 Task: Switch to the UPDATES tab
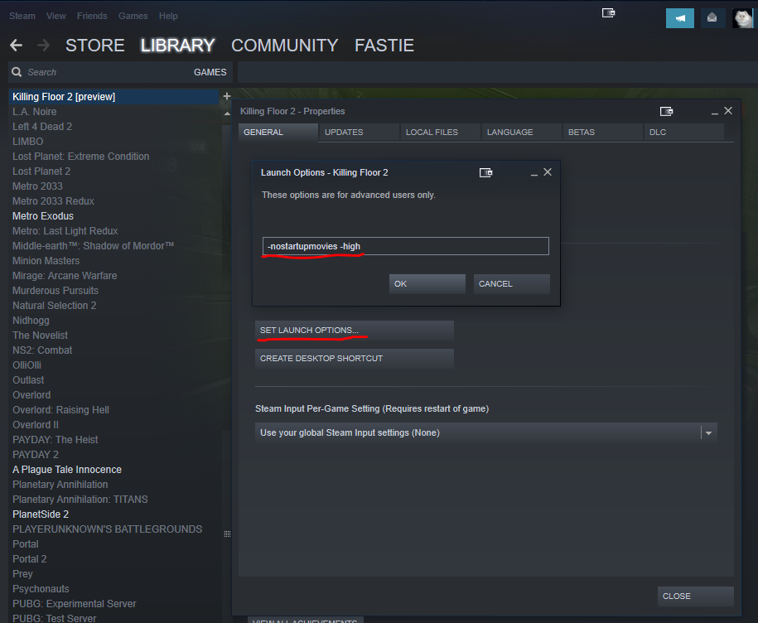[360, 132]
